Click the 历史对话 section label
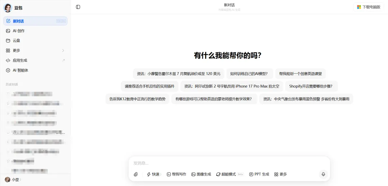The width and height of the screenshot is (388, 186). pyautogui.click(x=12, y=84)
